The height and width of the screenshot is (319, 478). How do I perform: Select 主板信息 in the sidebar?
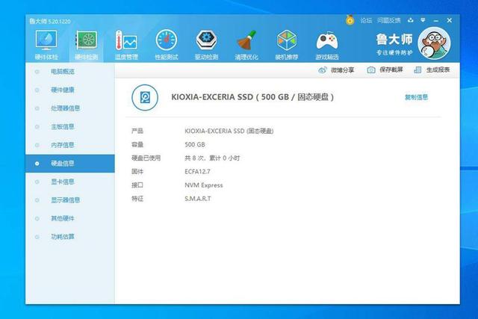click(70, 126)
